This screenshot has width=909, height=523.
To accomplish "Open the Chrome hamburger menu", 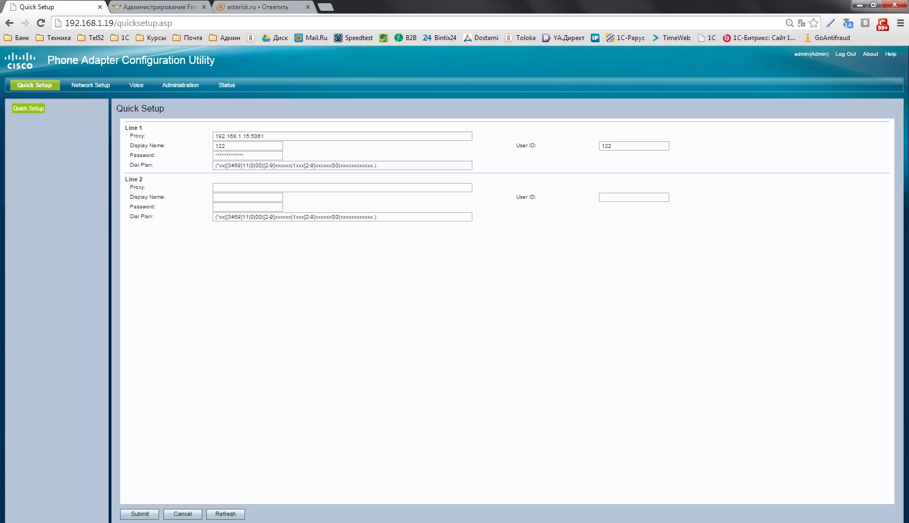I will point(900,23).
